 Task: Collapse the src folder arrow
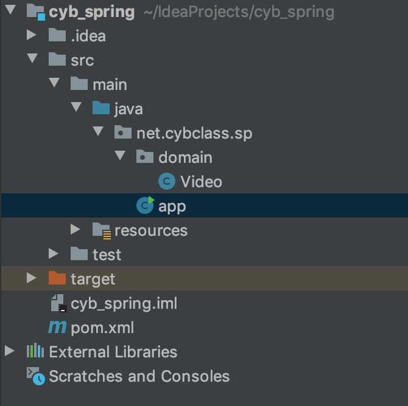[32, 58]
